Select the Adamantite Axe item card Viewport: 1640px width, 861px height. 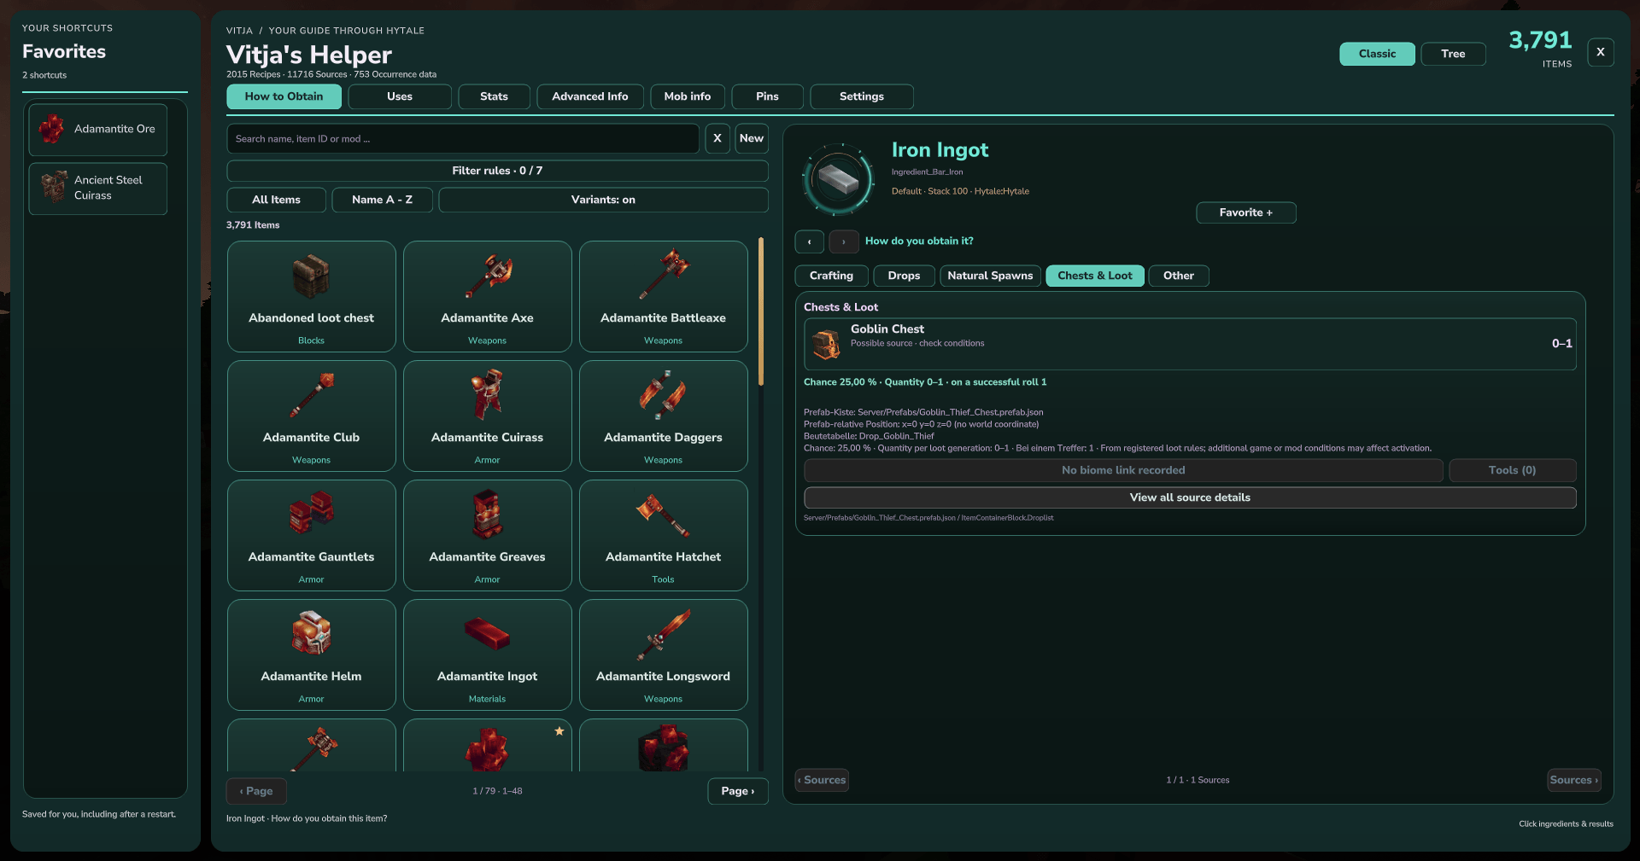pos(487,296)
